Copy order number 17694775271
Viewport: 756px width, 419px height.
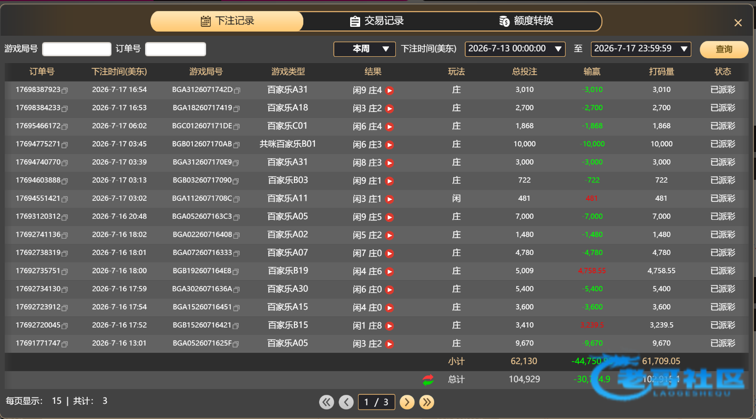pyautogui.click(x=65, y=145)
